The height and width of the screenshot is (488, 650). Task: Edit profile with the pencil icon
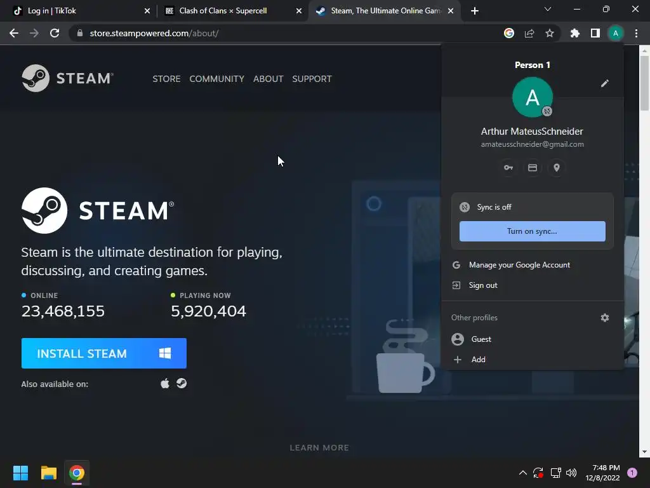click(x=605, y=83)
